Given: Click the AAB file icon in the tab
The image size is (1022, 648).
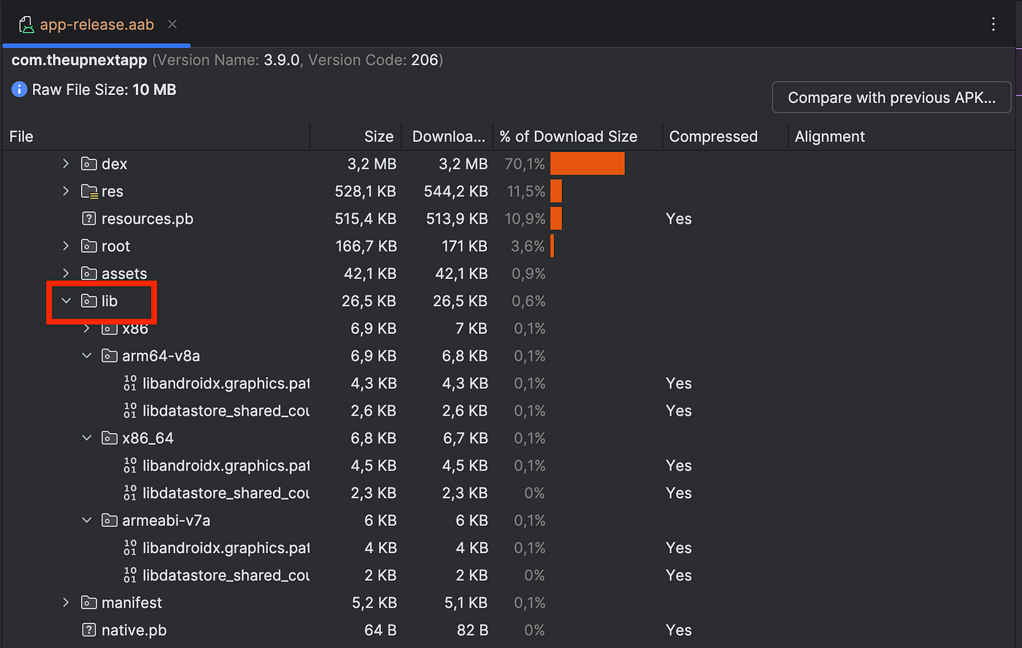Looking at the screenshot, I should (x=27, y=23).
